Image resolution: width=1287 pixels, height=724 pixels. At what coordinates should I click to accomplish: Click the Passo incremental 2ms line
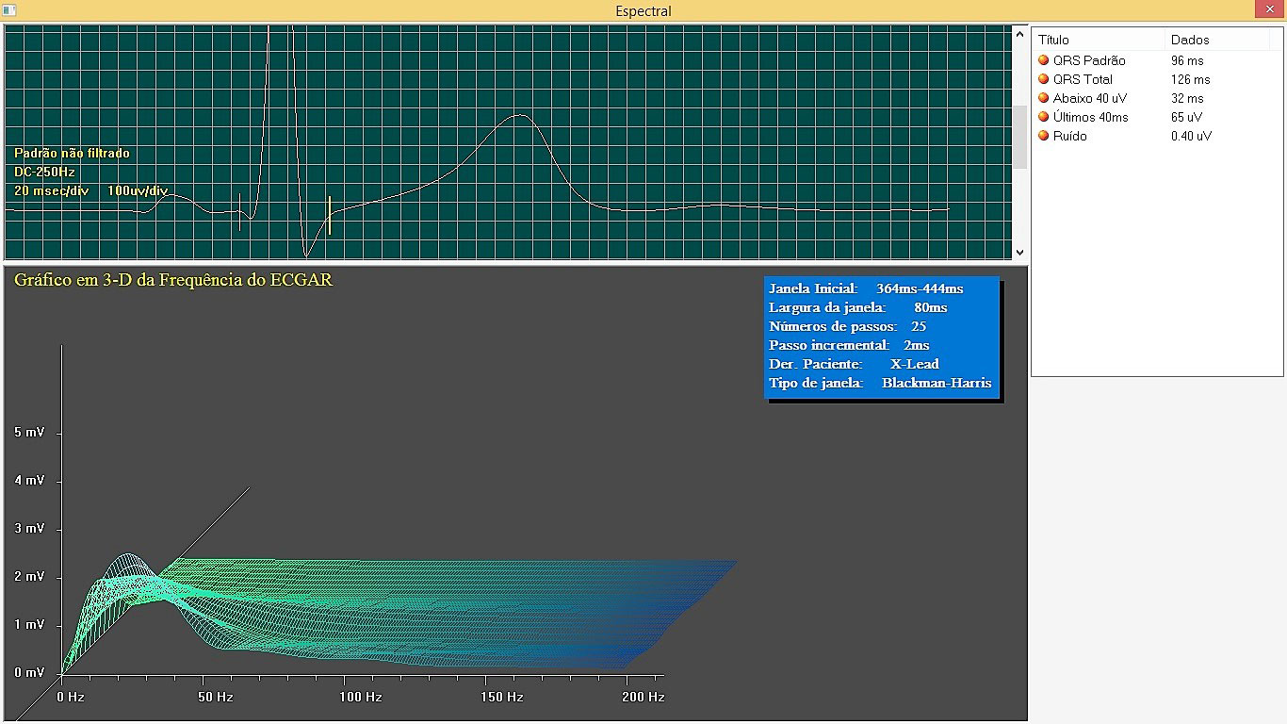click(x=849, y=345)
